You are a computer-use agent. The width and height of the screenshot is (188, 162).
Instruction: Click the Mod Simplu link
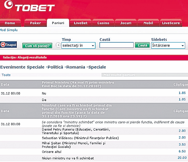tap(9, 30)
